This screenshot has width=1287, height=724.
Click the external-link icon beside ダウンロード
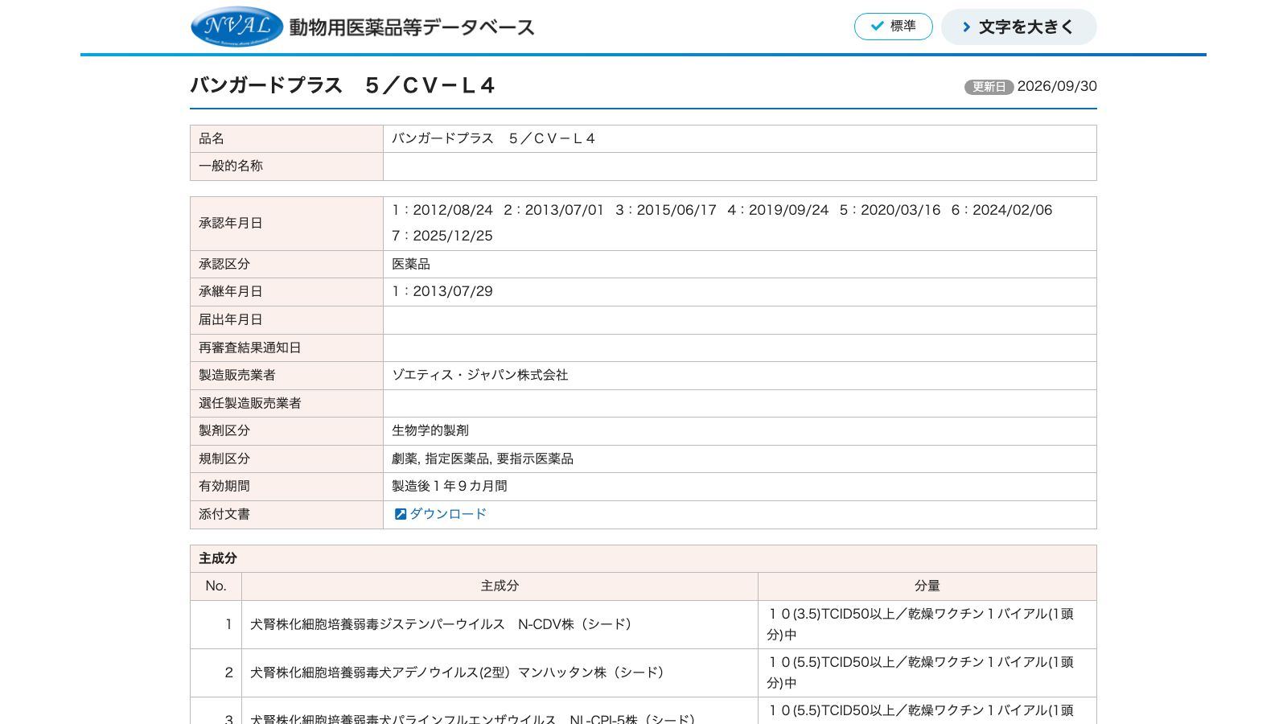400,514
